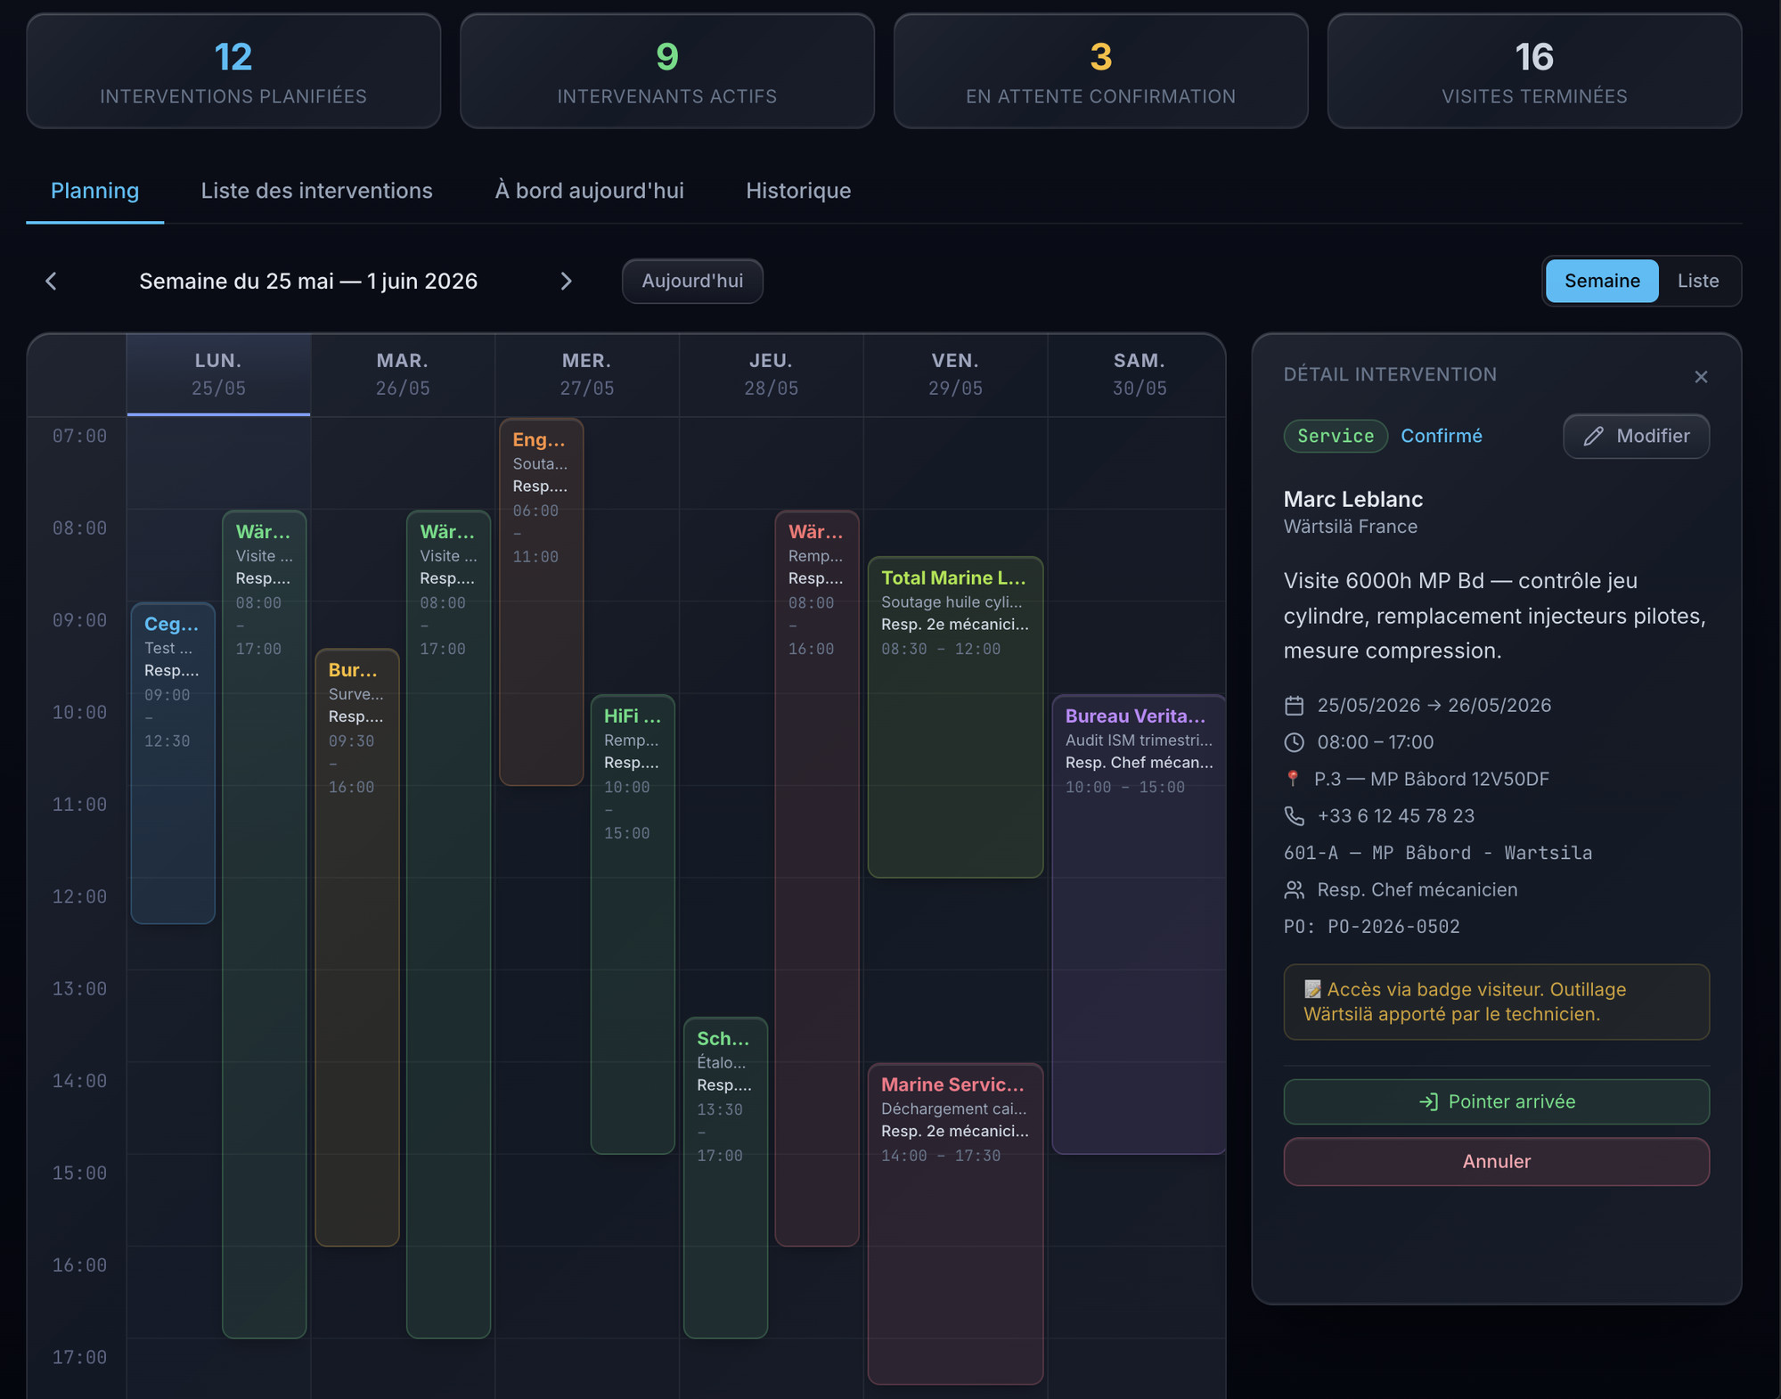Cancel the intervention with Annuler
This screenshot has height=1399, width=1781.
pos(1496,1162)
